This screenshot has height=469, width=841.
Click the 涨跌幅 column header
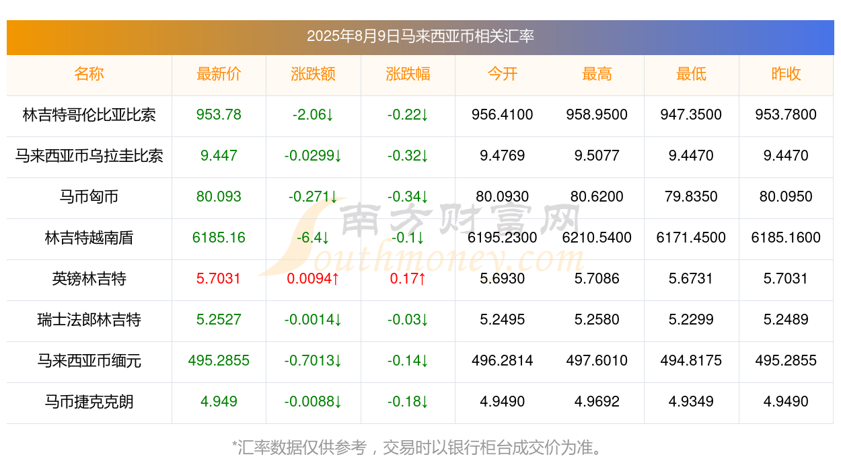(x=408, y=74)
